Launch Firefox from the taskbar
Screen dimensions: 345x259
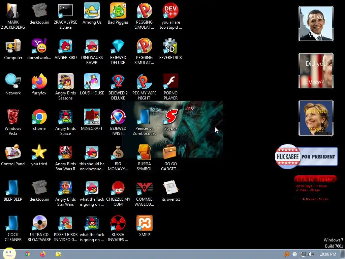click(43, 254)
